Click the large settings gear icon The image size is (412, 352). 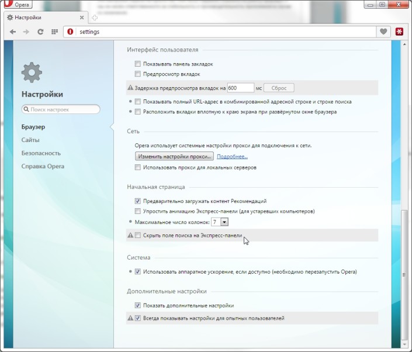pos(32,73)
